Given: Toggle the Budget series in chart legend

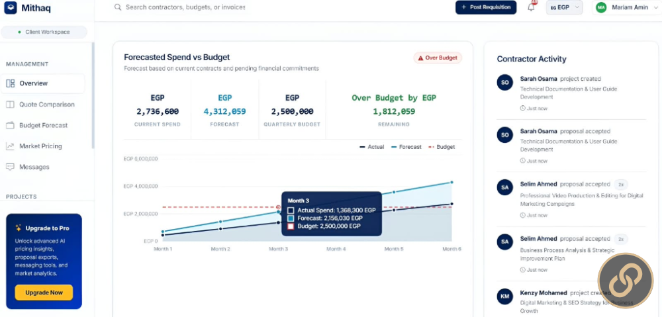Looking at the screenshot, I should 442,147.
